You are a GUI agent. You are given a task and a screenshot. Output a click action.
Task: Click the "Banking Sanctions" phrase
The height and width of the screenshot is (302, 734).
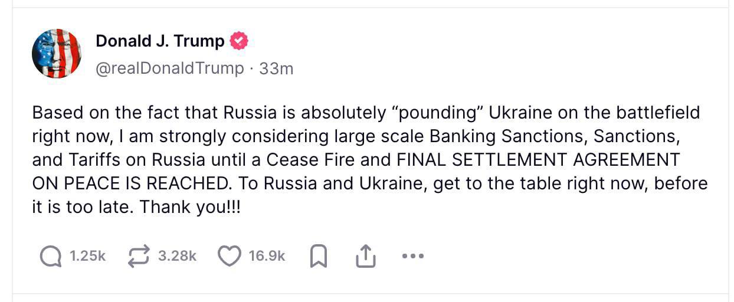click(x=508, y=136)
